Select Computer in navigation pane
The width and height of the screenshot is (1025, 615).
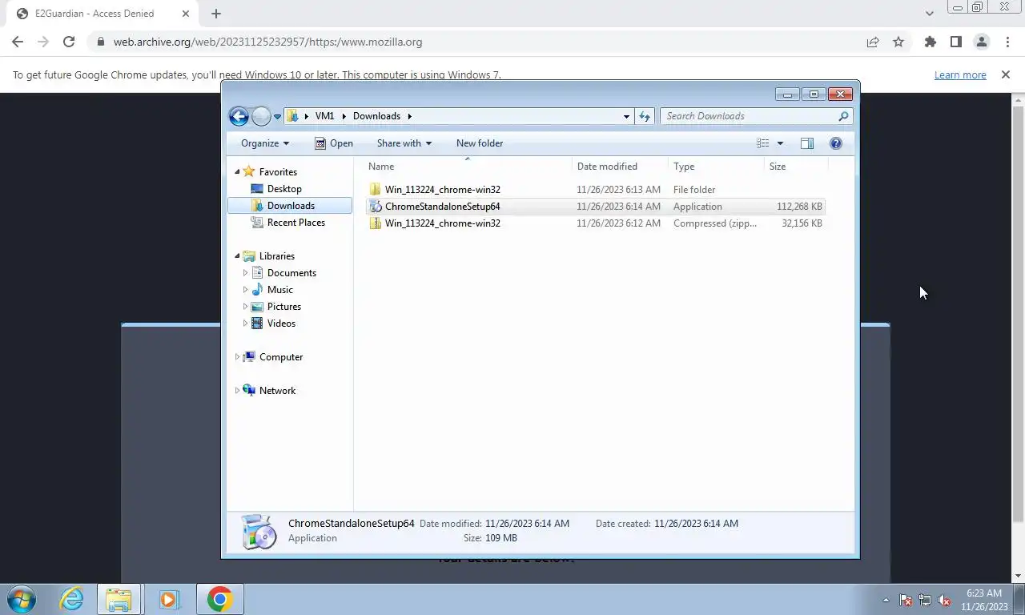click(280, 357)
